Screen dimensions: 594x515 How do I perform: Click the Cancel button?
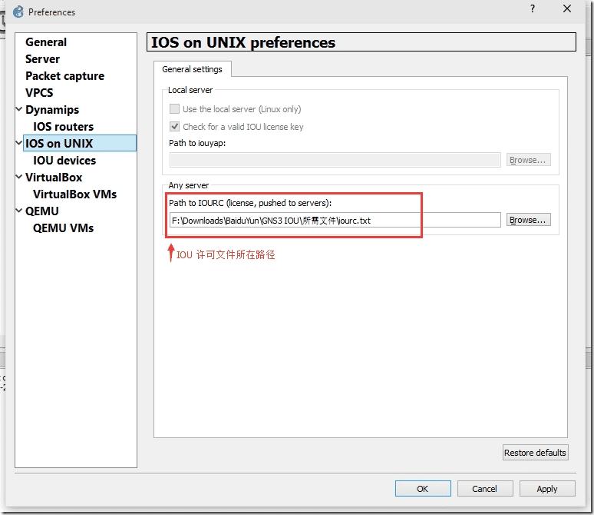tap(485, 488)
